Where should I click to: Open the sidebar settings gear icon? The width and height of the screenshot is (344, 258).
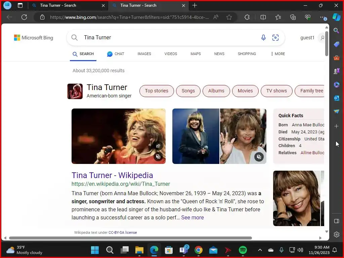click(336, 234)
